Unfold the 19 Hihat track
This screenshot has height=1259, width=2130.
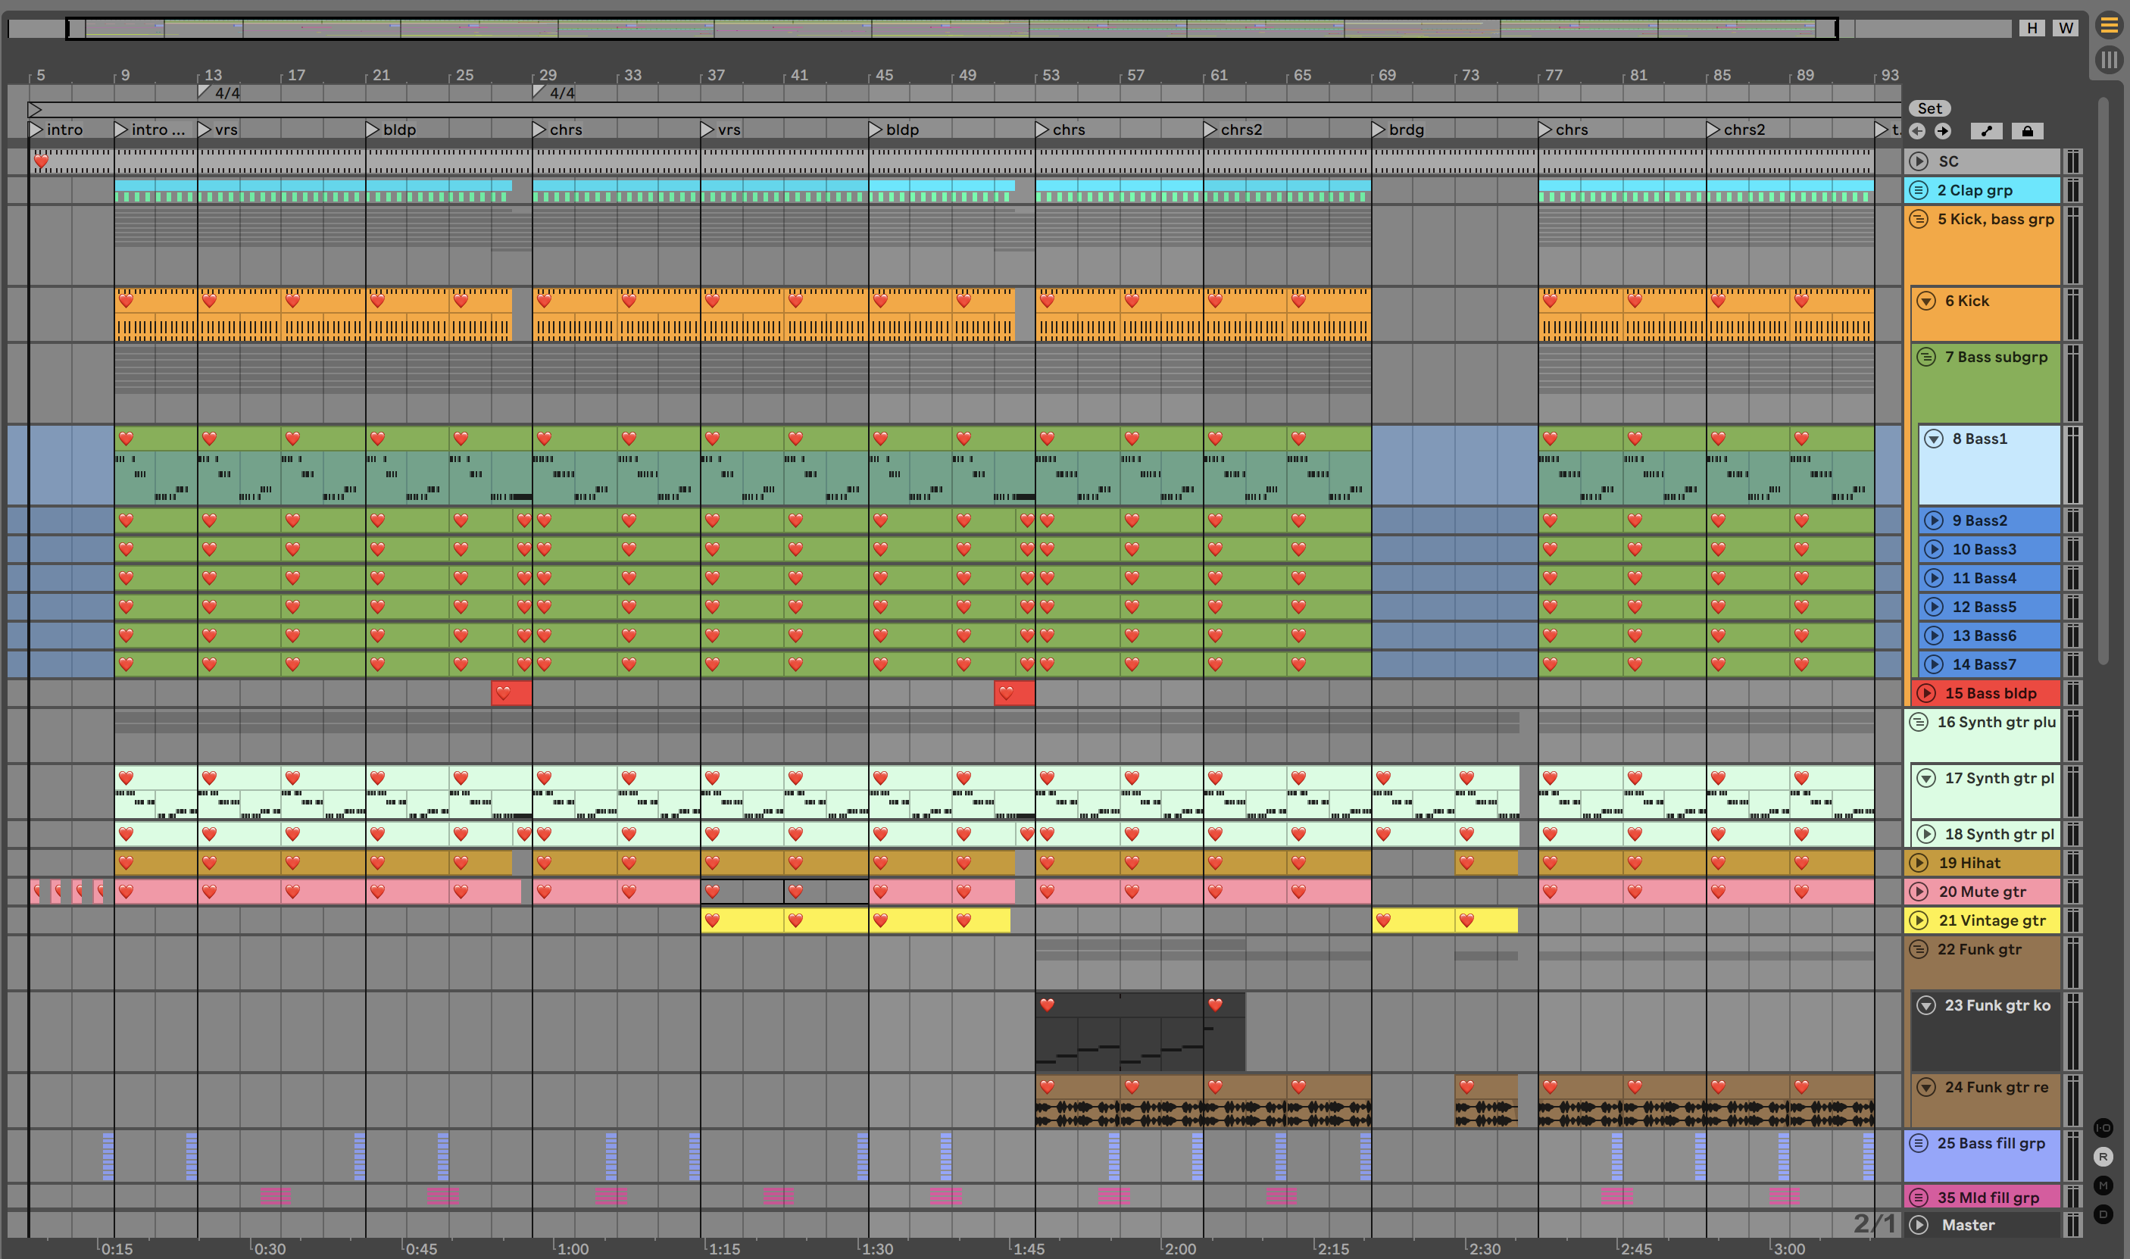point(1919,863)
